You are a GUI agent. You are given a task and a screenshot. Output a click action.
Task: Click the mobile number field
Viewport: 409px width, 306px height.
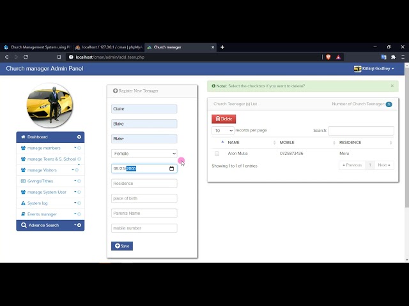[x=144, y=228]
